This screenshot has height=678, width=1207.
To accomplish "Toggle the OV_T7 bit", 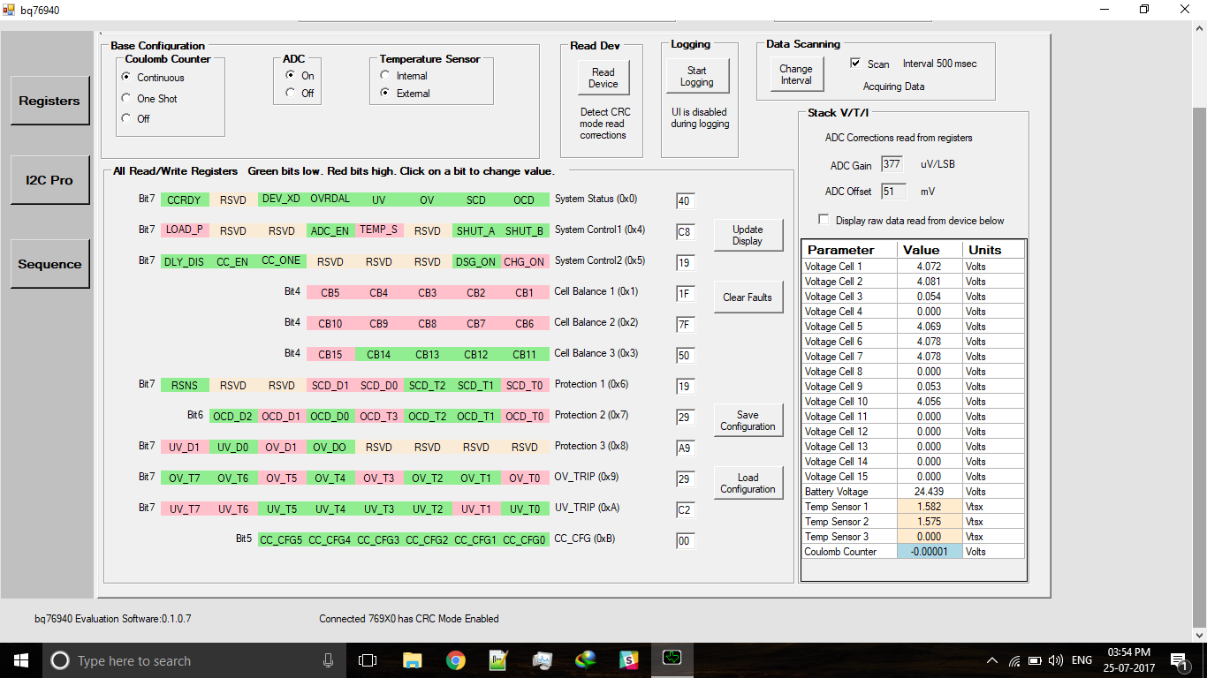I will click(x=185, y=478).
